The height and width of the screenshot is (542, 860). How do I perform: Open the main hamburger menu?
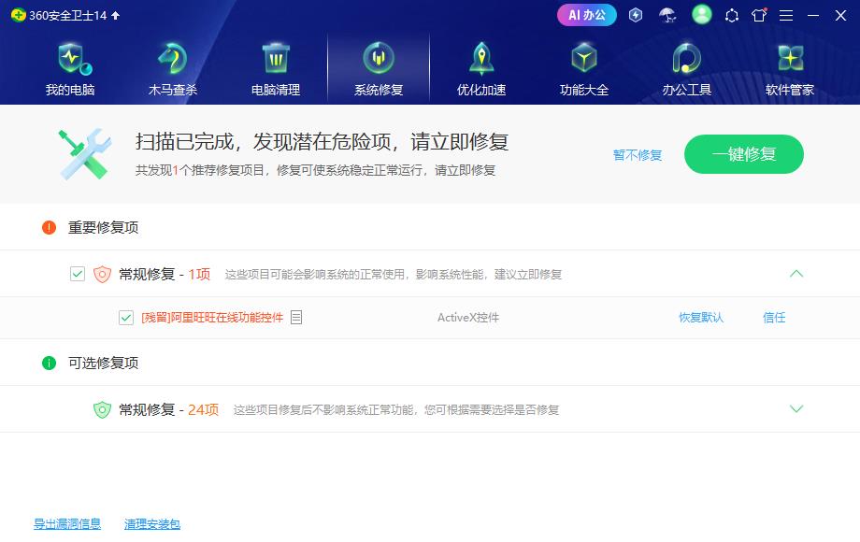click(x=786, y=15)
